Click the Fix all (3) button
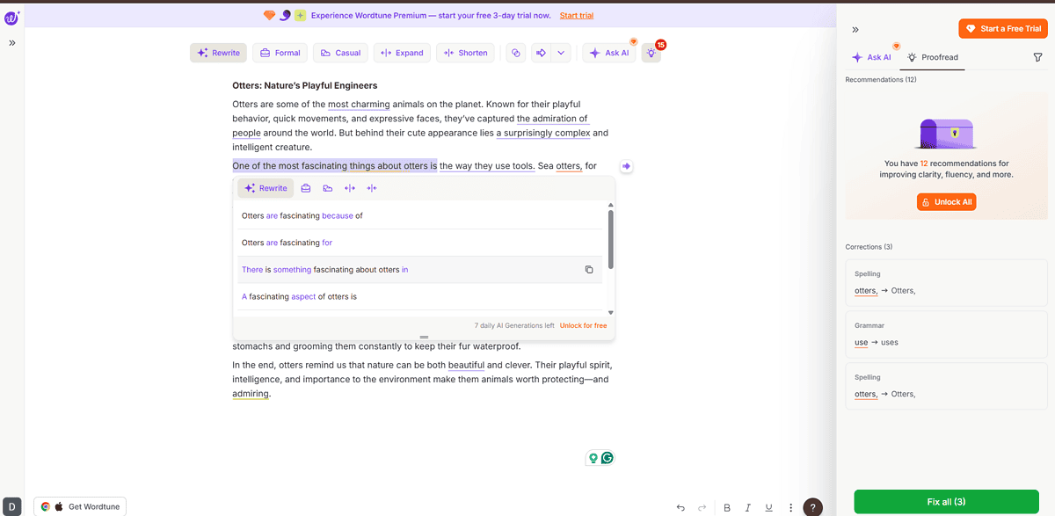 946,502
